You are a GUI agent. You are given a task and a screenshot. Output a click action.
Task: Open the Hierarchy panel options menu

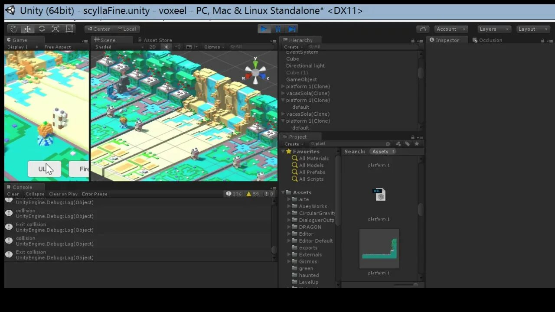point(419,41)
